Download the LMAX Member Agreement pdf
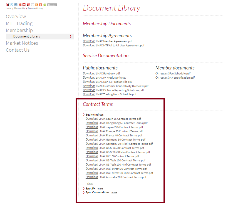Image resolution: width=228 pixels, height=205 pixels. [x=89, y=41]
